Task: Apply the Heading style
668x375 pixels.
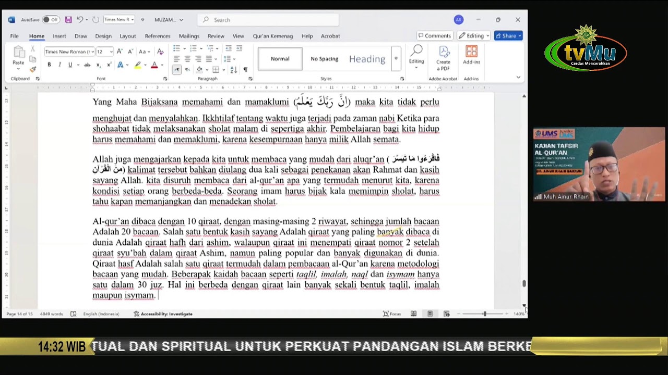Action: tap(367, 59)
